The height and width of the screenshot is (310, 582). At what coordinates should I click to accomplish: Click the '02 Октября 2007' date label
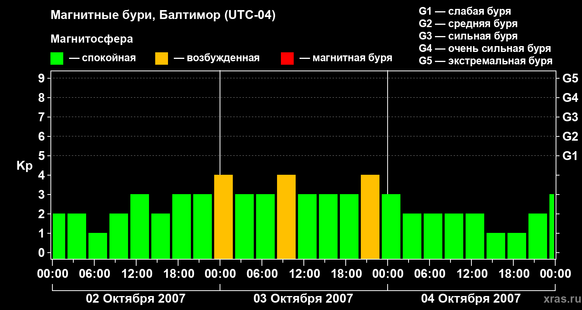[x=136, y=299]
